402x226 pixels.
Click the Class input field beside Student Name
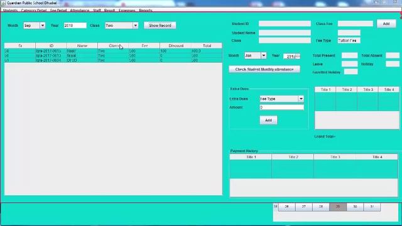285,40
